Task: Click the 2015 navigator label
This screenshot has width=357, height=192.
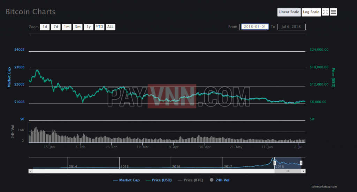Action: pos(124,167)
